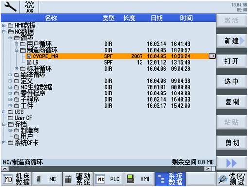Viewport: 248px width, 187px height.
Task: Select the 类型 column header
Action: [x=108, y=18]
